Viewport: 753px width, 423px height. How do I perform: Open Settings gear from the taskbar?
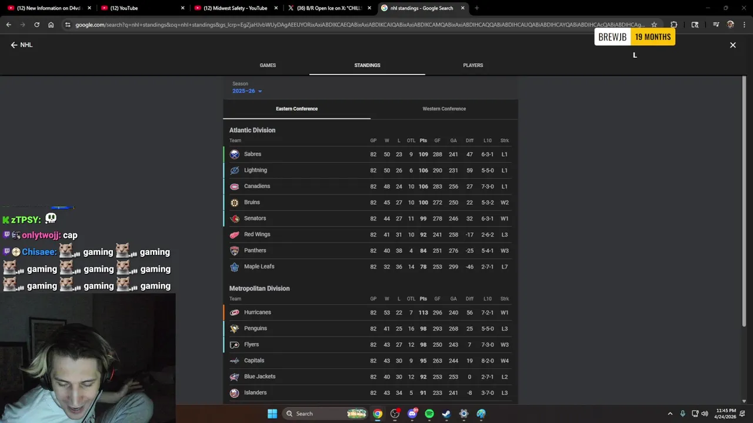(464, 414)
